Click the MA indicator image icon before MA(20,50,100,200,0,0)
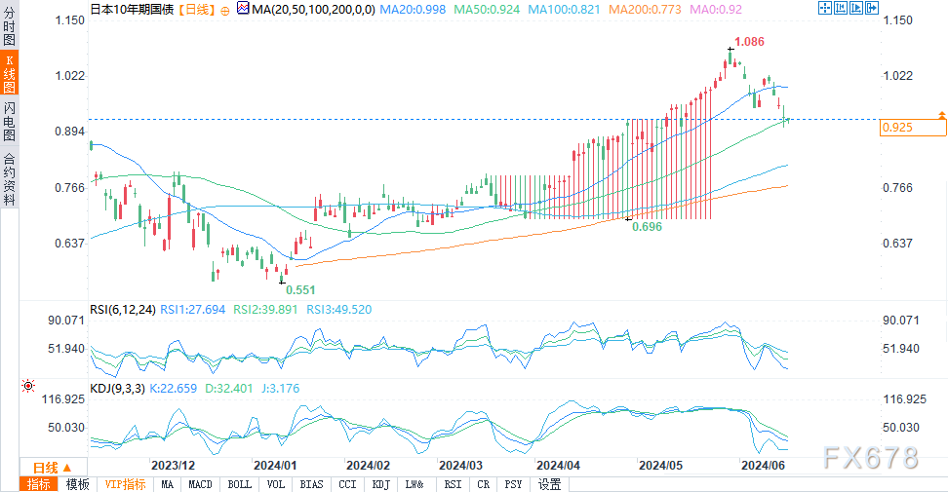 click(x=243, y=9)
